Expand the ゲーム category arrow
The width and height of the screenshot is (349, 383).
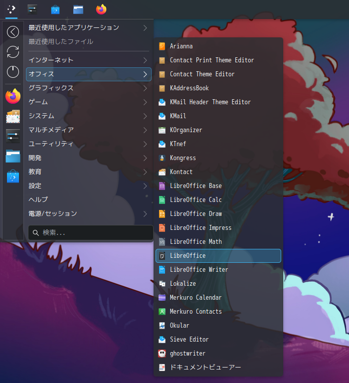(145, 102)
